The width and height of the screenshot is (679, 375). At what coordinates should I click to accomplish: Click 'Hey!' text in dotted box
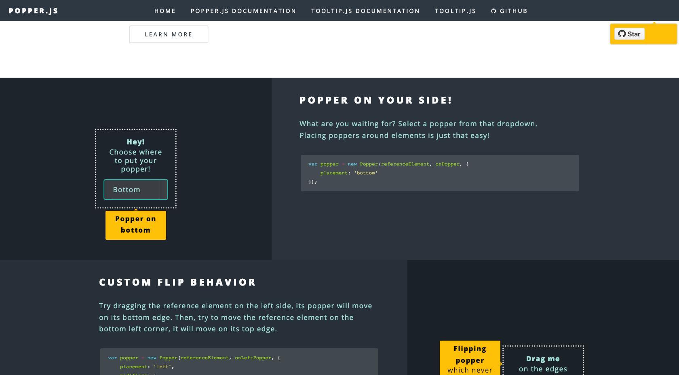tap(135, 142)
